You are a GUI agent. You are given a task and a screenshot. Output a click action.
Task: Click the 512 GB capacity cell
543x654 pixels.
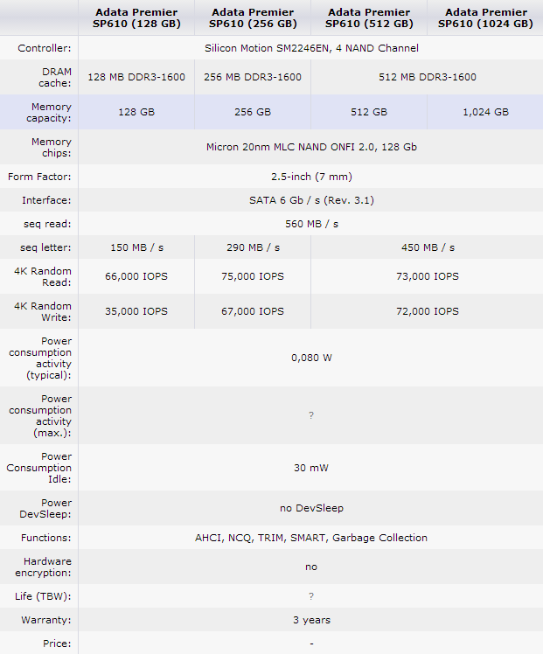pyautogui.click(x=369, y=112)
